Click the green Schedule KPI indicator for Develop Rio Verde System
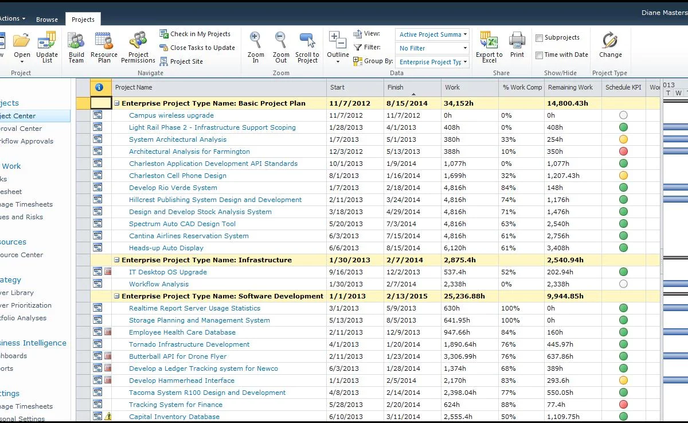The image size is (688, 423). click(623, 188)
